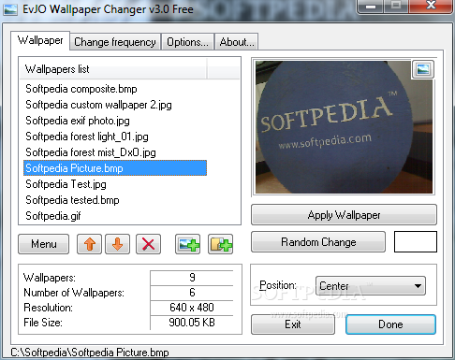Open the Position dropdown
Screen dimensions: 455x360
[x=371, y=285]
